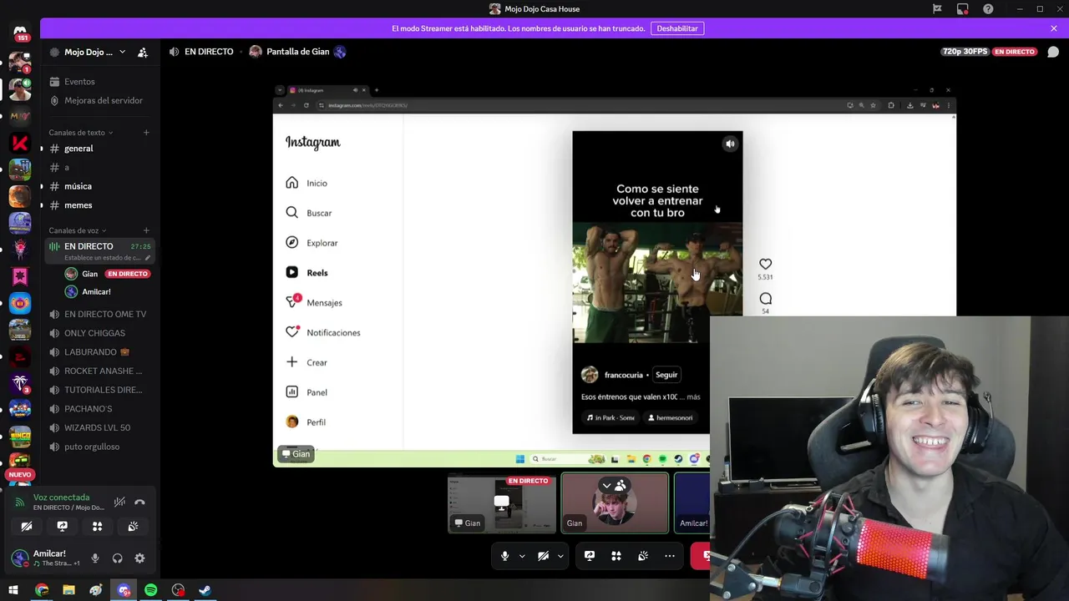
Task: Collapse the Canales de texto category
Action: 81,133
